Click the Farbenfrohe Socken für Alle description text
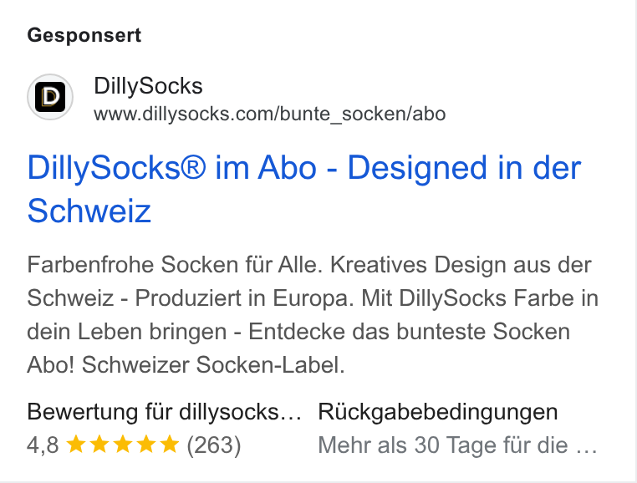 (x=175, y=265)
